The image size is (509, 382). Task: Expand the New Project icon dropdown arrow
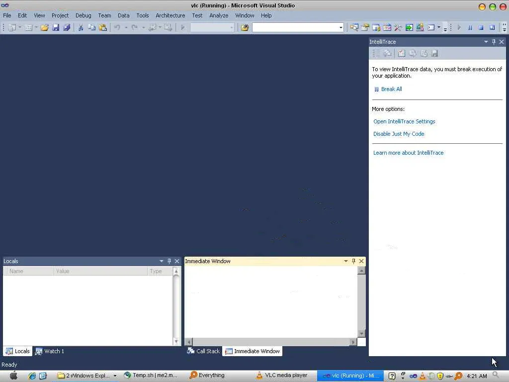19,28
